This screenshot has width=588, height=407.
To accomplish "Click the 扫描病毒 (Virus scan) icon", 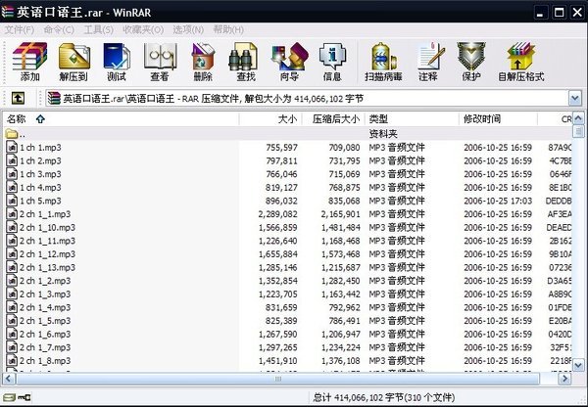I will (383, 63).
